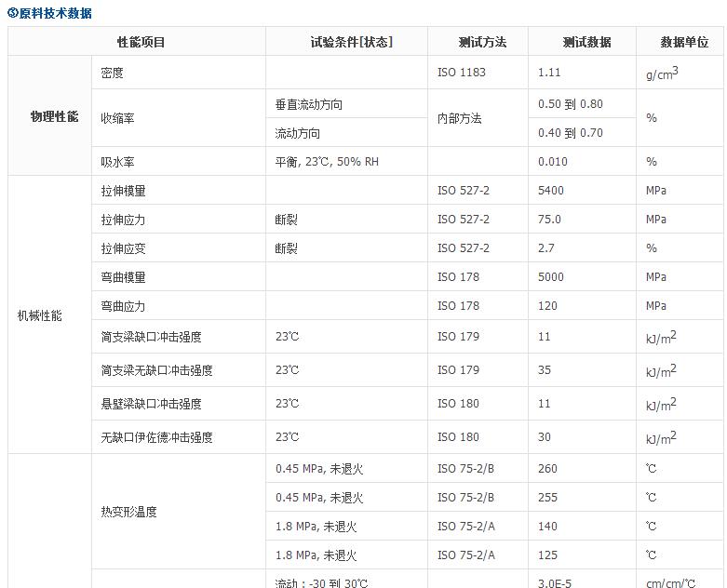Select the 机械性能 category cell
Image resolution: width=727 pixels, height=588 pixels.
tap(40, 315)
